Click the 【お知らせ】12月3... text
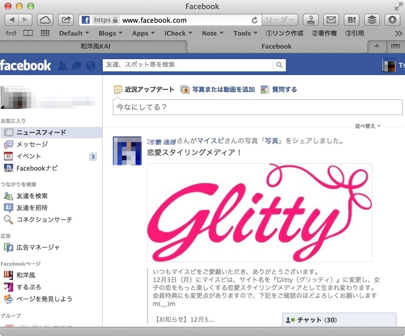The width and height of the screenshot is (405, 336). (x=184, y=319)
